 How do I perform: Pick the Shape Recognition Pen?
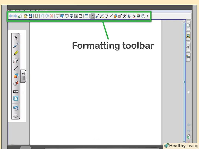coord(120,16)
